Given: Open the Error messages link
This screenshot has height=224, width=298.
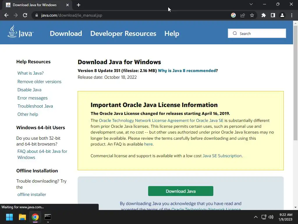Looking at the screenshot, I should [33, 98].
